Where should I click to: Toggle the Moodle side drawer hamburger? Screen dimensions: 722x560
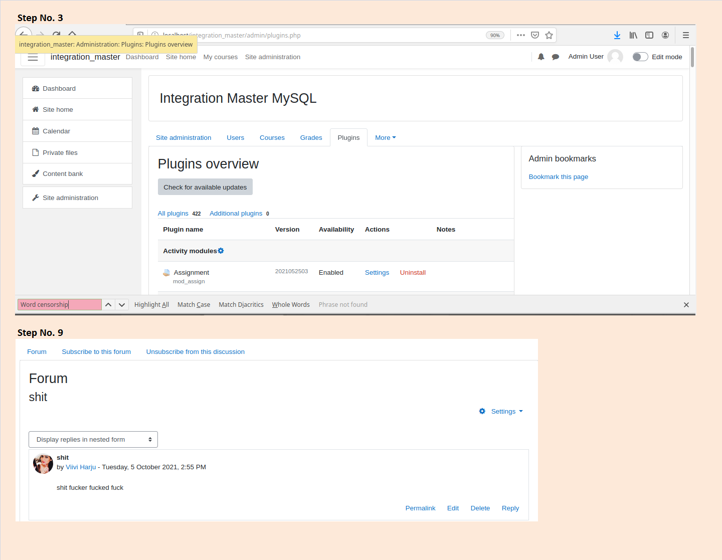coord(33,57)
